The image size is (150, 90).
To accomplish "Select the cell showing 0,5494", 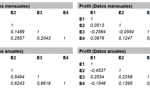I will pyautogui.click(x=17, y=77).
